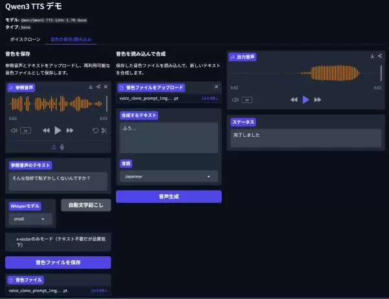Change output audio playback speed 1x

[x=247, y=100]
